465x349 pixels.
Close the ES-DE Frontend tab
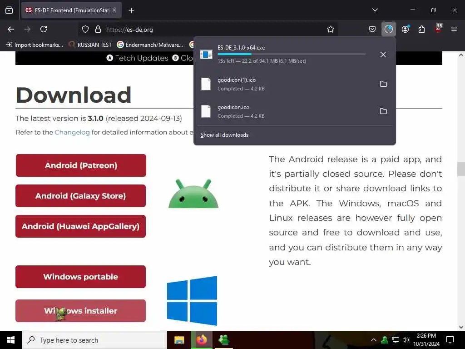(114, 10)
